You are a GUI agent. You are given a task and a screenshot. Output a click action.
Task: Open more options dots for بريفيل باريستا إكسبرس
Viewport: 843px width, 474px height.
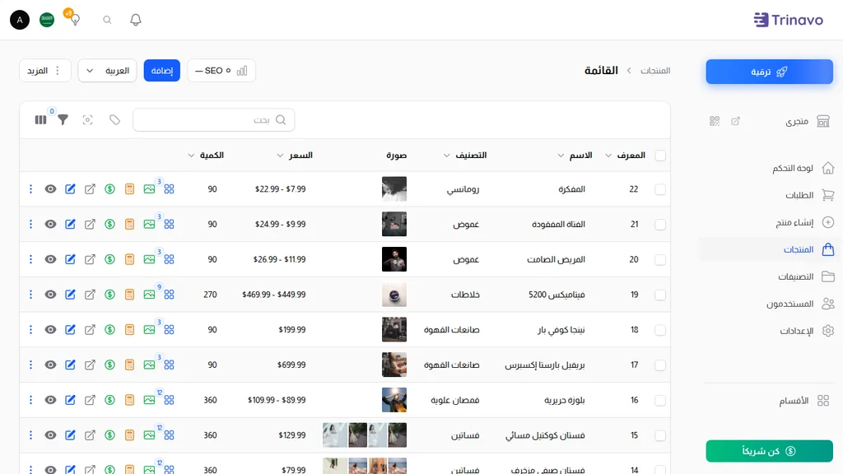[30, 365]
